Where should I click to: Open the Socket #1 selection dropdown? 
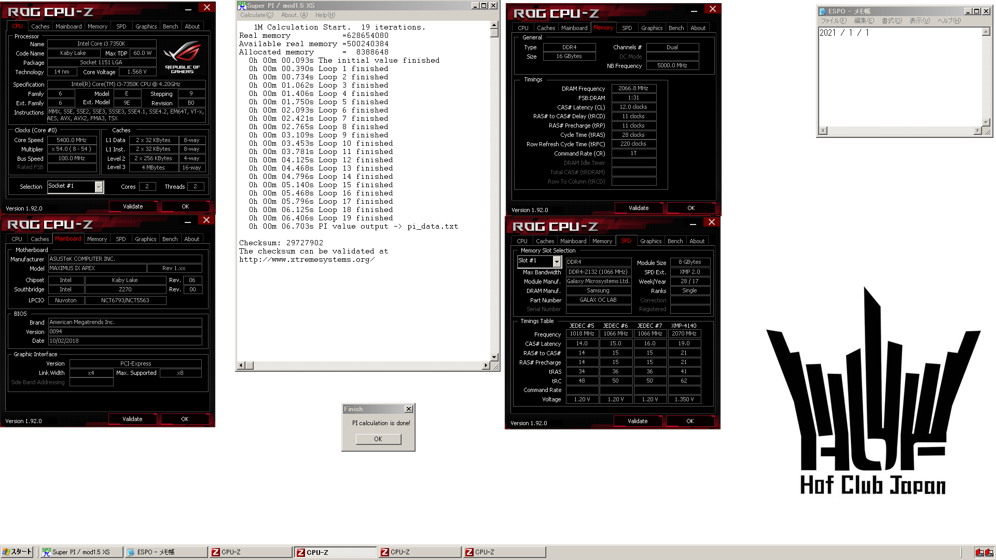click(x=99, y=187)
